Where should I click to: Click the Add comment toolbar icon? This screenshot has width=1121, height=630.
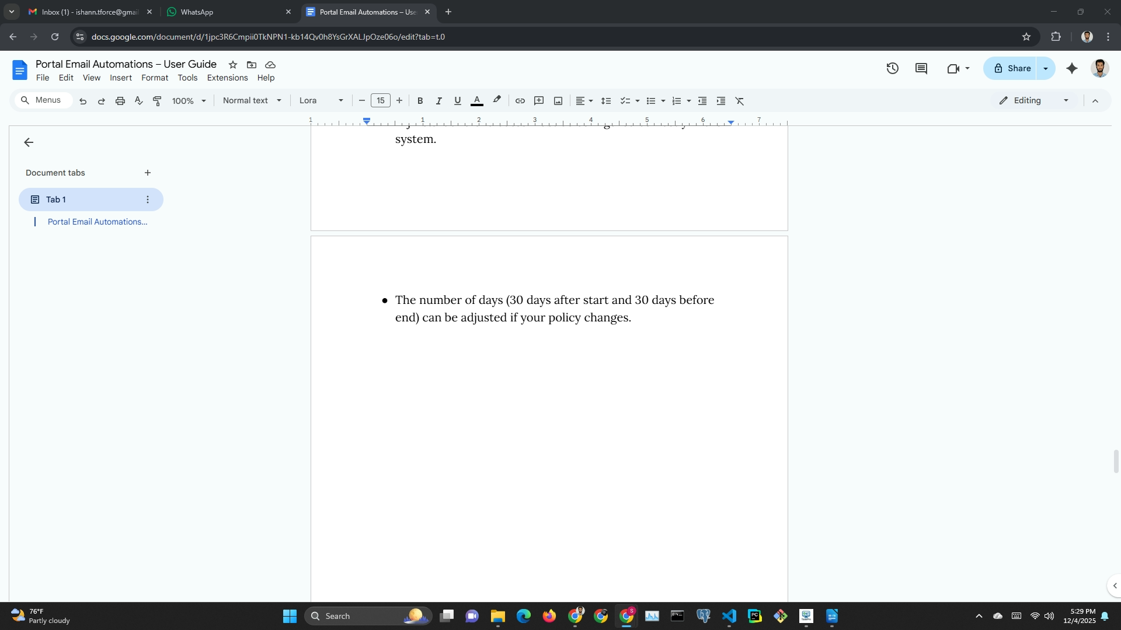tap(539, 101)
